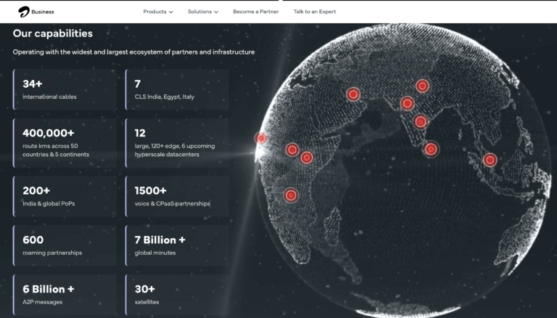Click the 30+ satellites card

(177, 295)
